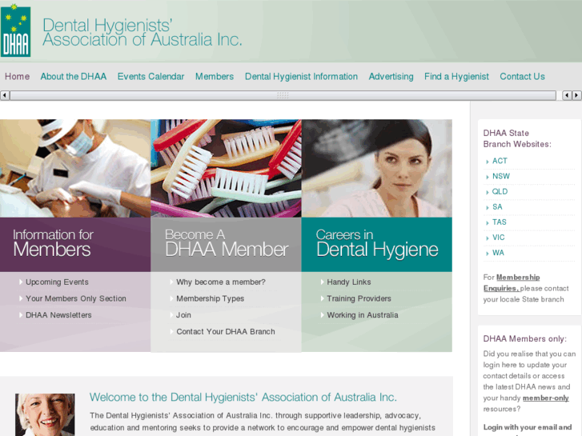Click DHAA Members only heading

tap(525, 338)
